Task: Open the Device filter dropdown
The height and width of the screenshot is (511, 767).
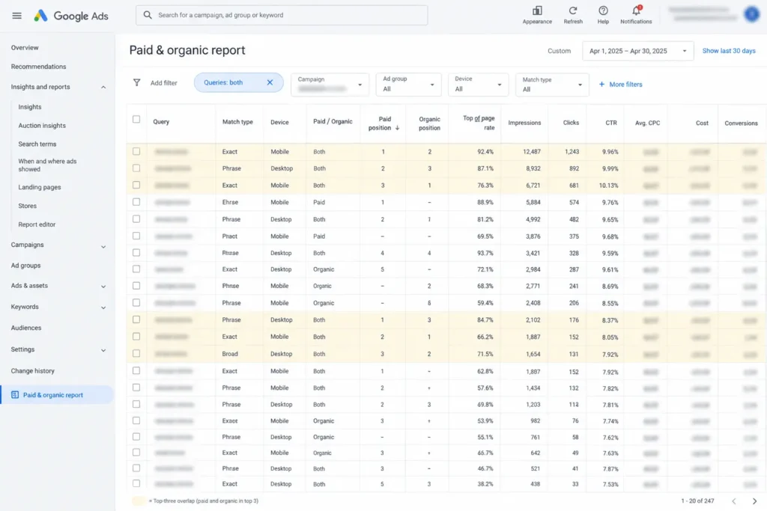Action: (478, 84)
